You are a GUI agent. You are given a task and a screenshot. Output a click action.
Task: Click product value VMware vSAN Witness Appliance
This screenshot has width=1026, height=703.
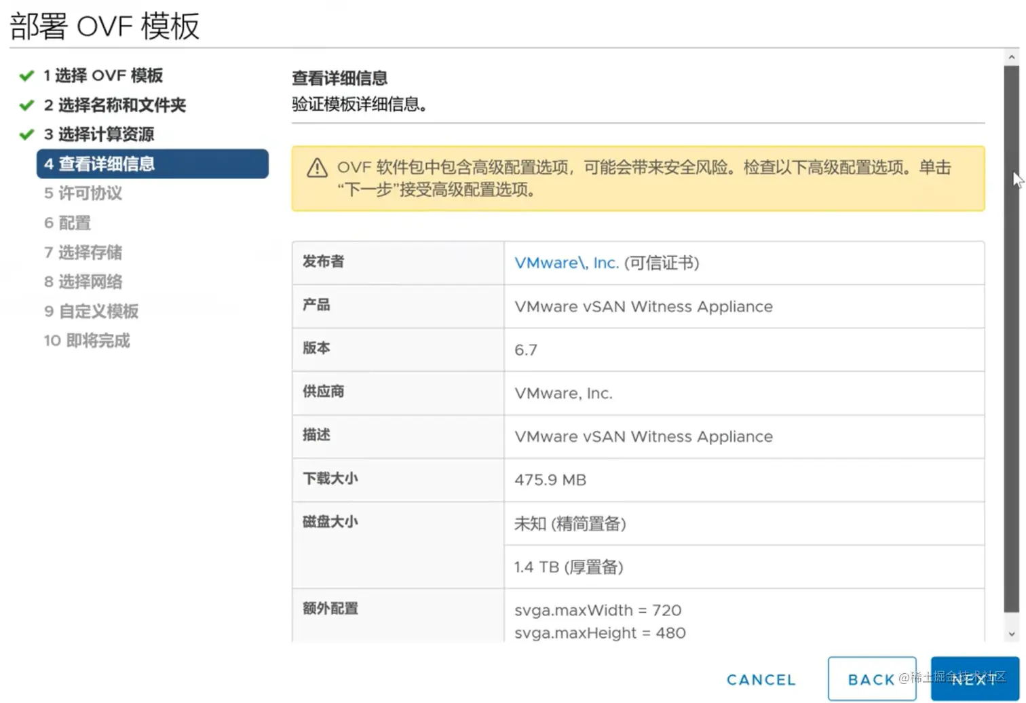(x=643, y=307)
